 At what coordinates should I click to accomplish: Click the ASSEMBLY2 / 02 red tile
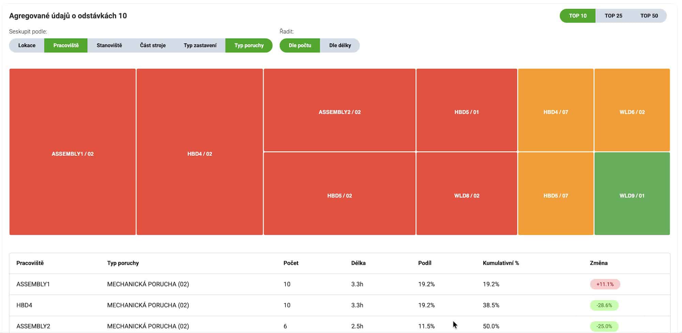click(x=340, y=112)
